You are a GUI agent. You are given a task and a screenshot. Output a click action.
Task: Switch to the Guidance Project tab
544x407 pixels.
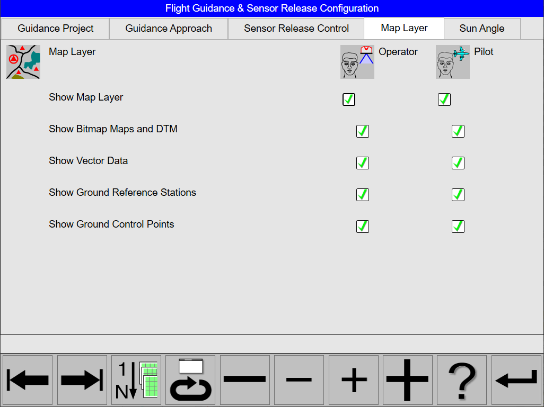[x=56, y=29]
